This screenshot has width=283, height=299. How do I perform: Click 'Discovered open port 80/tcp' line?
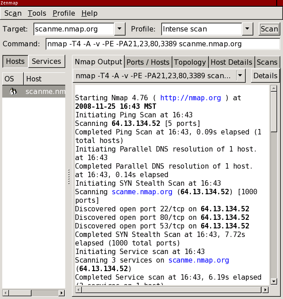tap(162, 217)
